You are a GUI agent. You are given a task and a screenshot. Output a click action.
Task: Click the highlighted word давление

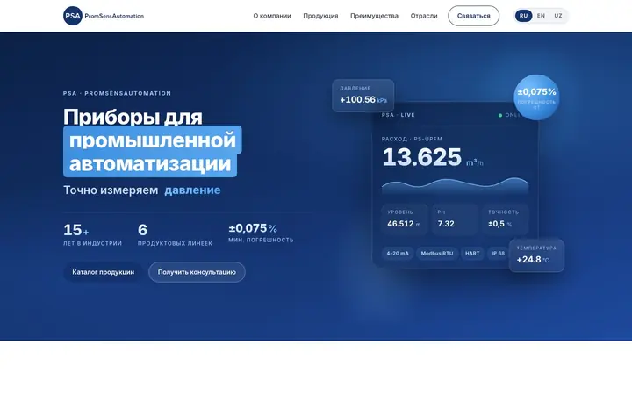192,190
